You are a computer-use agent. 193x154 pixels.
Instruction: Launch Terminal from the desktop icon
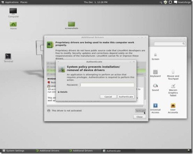(x=8, y=58)
